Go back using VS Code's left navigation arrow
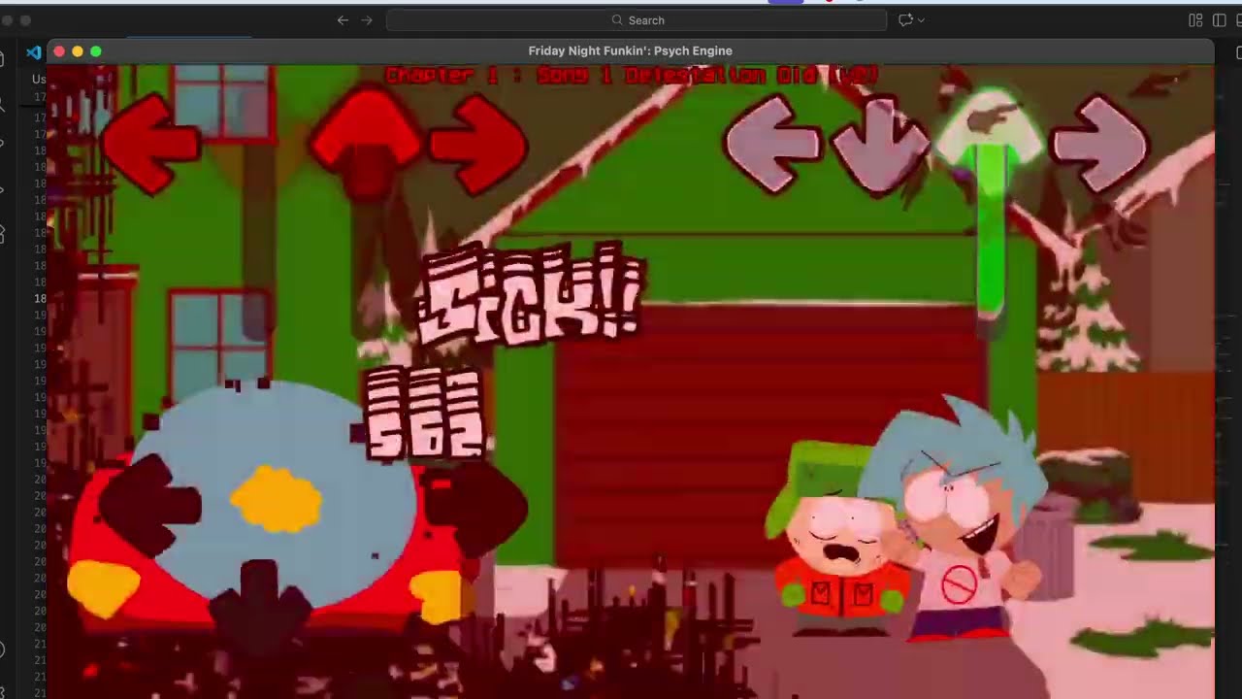Viewport: 1242px width, 699px height. point(343,19)
